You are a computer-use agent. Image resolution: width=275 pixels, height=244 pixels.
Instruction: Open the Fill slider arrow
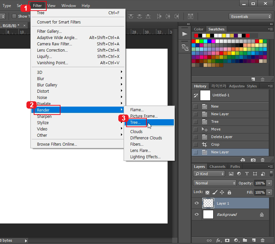269,192
